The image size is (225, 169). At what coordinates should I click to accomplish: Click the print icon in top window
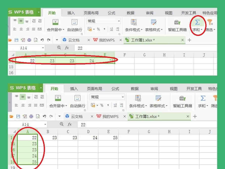29,40
